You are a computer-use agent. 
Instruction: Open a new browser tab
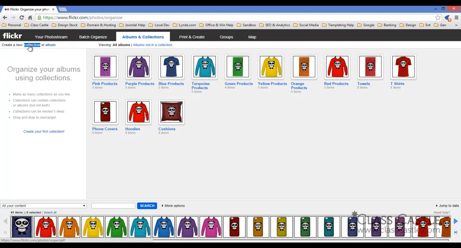(x=63, y=9)
